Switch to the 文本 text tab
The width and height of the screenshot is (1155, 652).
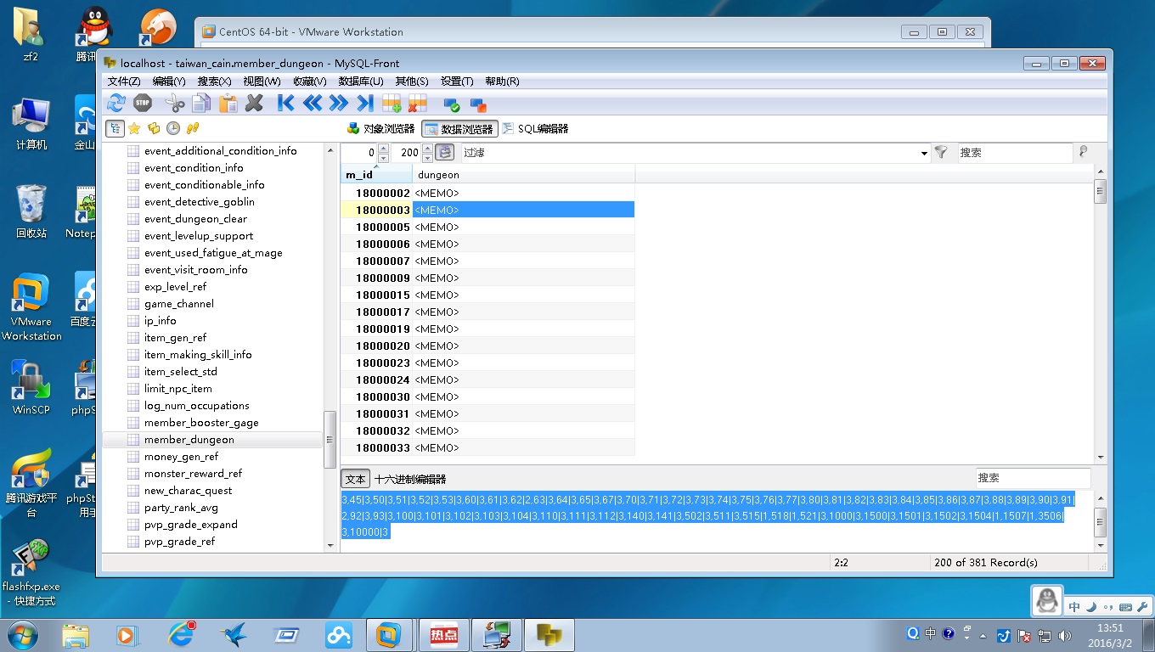(x=355, y=479)
